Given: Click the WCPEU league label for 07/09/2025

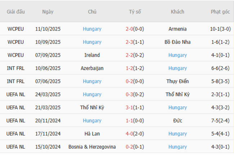Looking at the screenshot, I should point(15,55).
